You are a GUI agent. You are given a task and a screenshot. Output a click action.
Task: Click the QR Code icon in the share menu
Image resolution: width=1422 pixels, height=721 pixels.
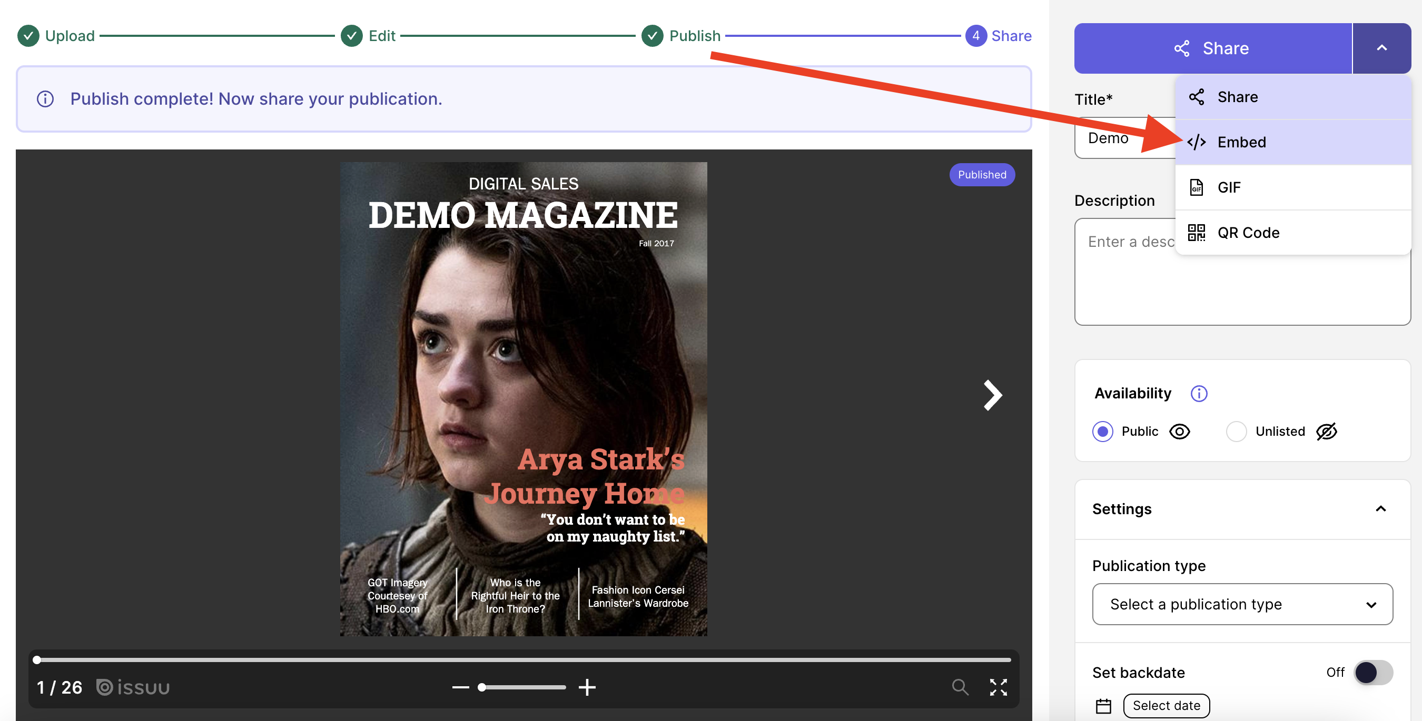point(1197,232)
